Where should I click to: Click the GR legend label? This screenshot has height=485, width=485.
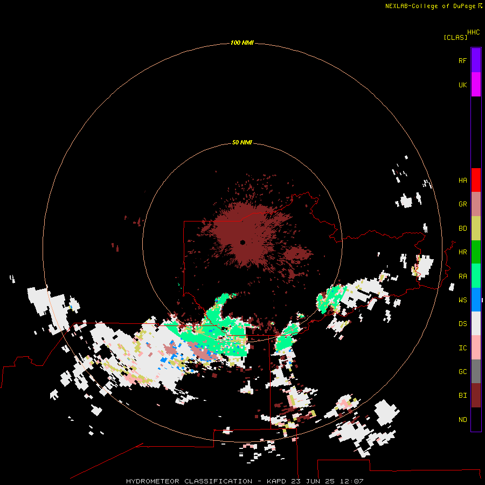[x=463, y=204]
